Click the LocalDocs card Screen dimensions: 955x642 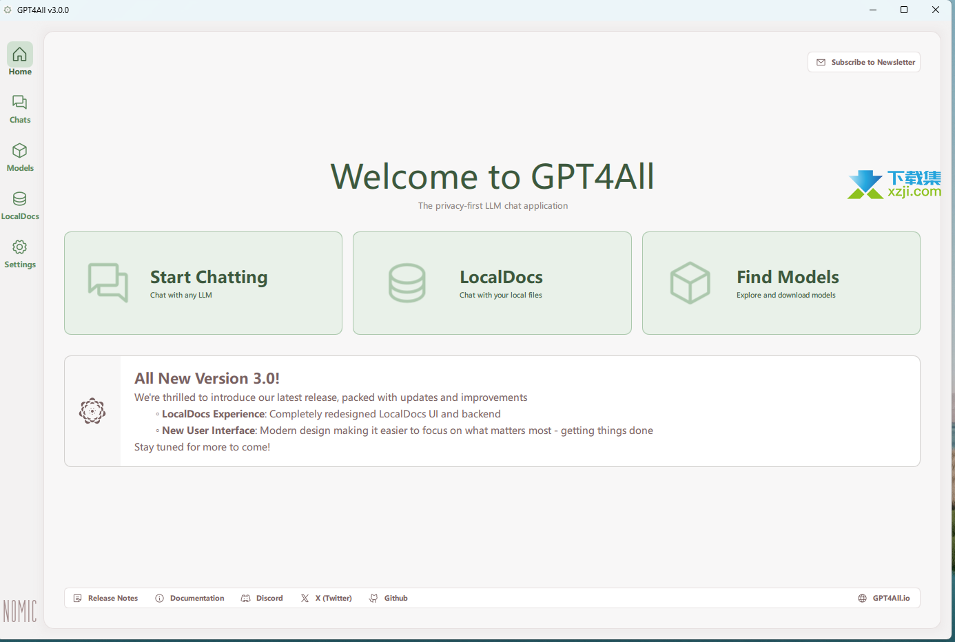(492, 283)
